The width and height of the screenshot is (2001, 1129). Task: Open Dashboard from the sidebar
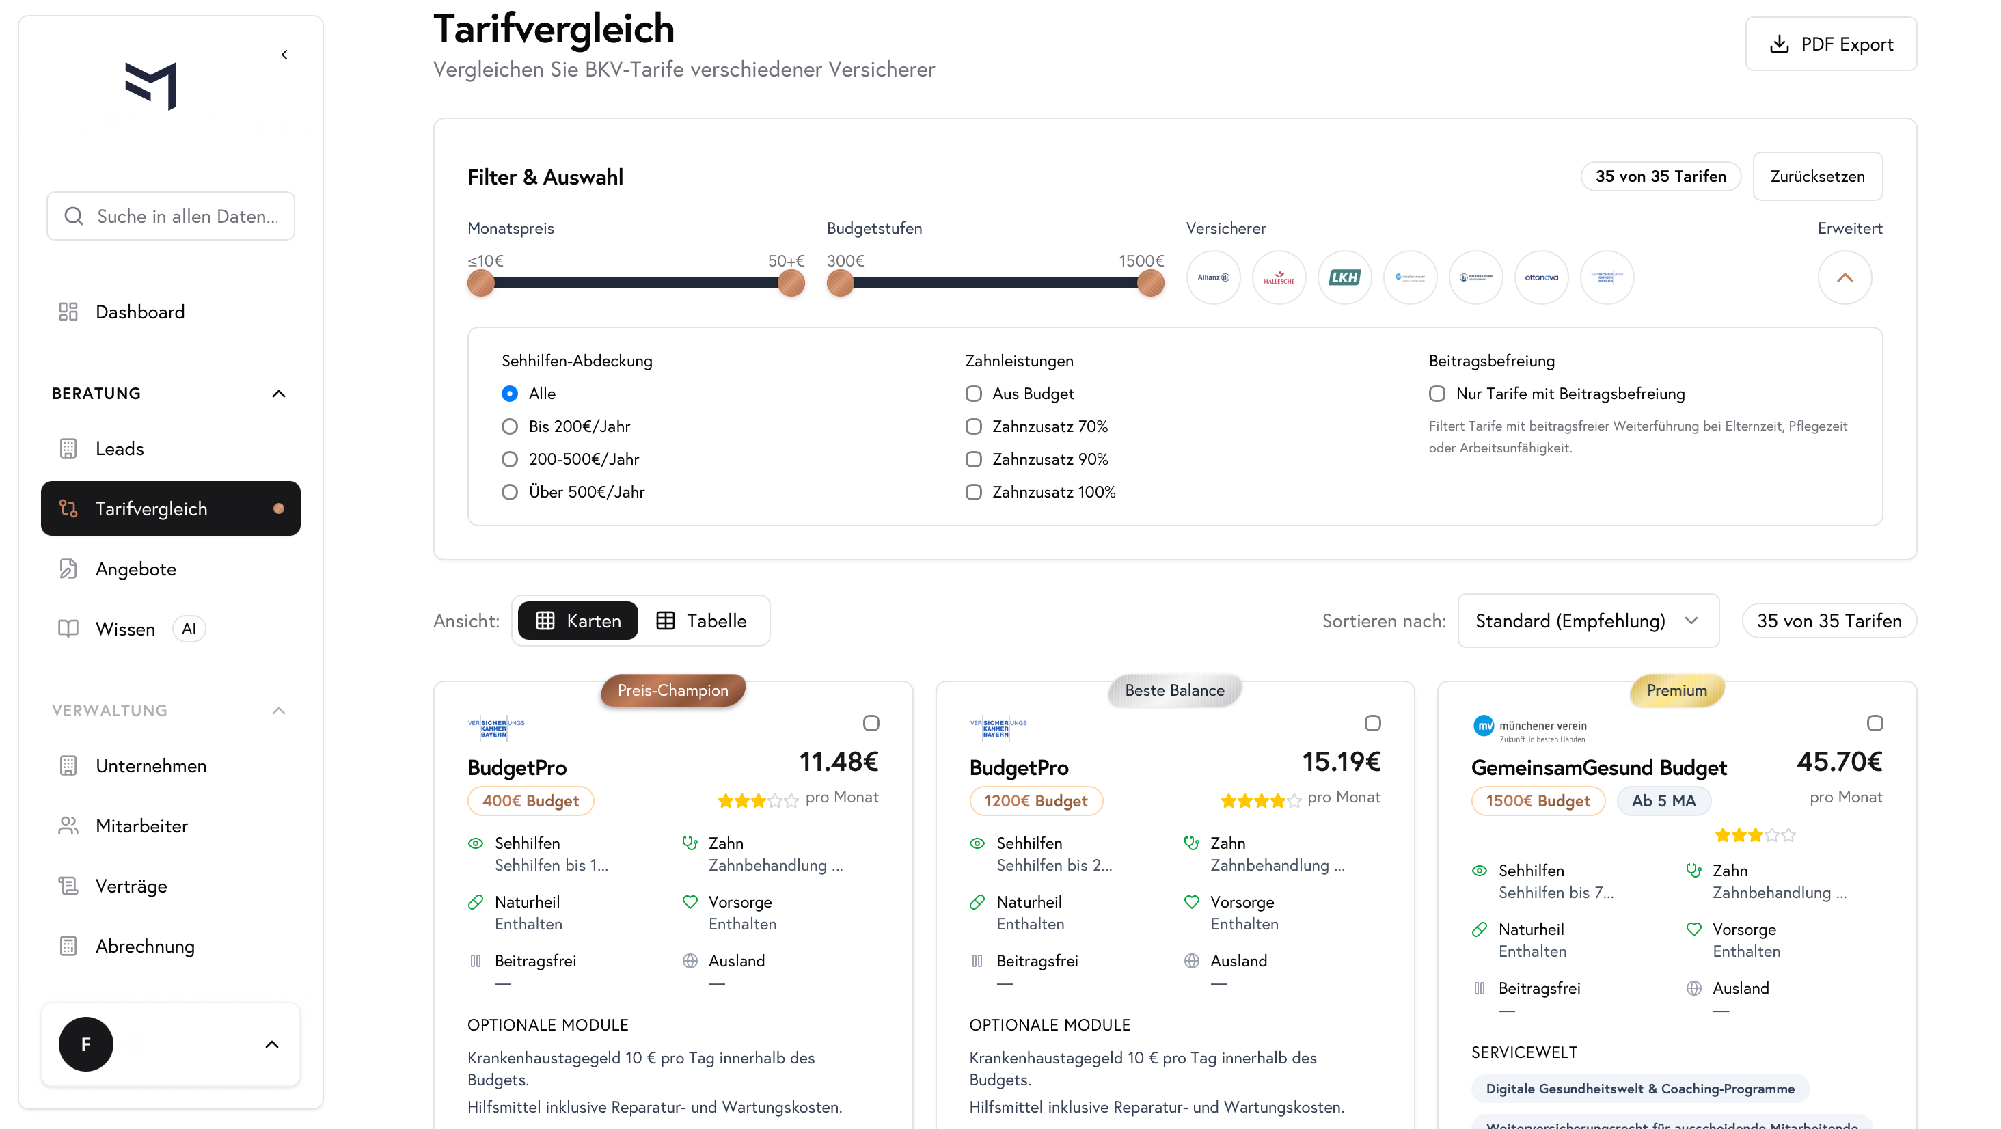[140, 312]
